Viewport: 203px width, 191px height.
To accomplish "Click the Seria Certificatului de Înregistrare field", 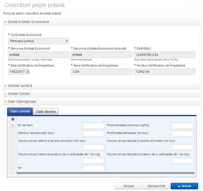I will (x=101, y=72).
